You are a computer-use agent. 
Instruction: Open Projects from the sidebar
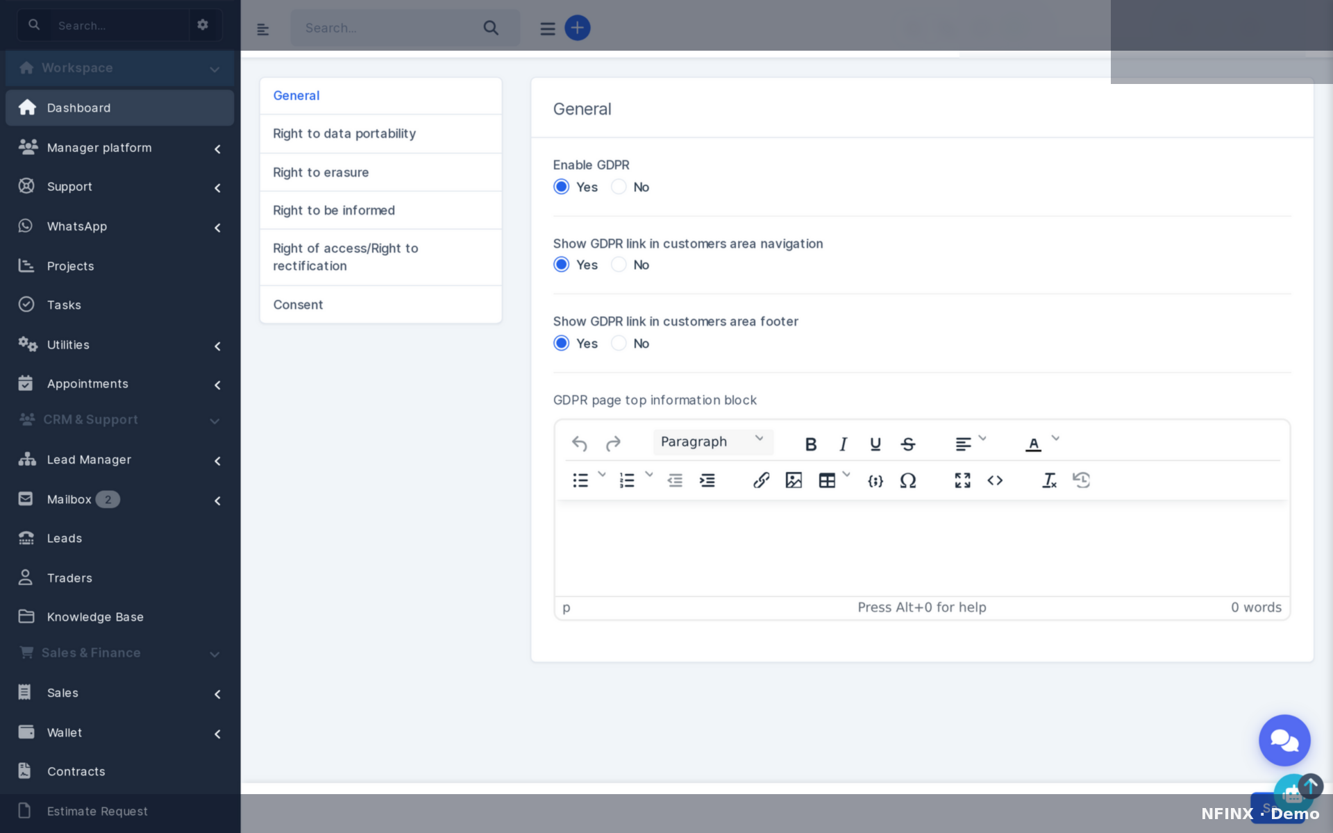pos(119,266)
